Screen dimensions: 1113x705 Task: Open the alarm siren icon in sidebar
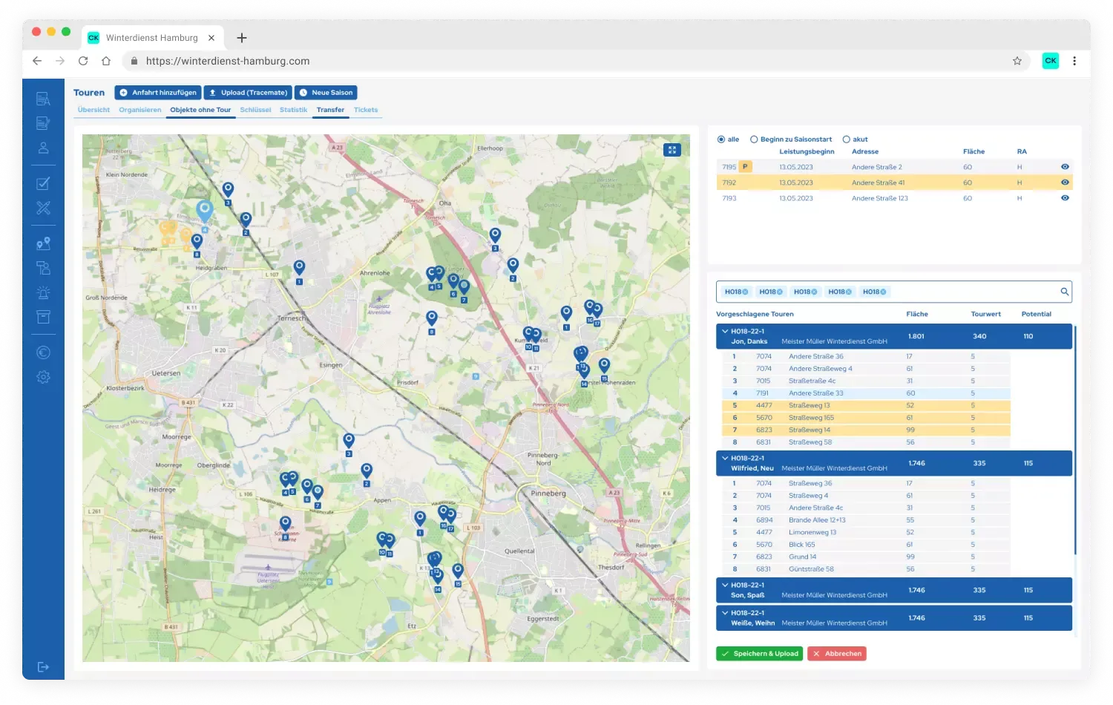43,292
